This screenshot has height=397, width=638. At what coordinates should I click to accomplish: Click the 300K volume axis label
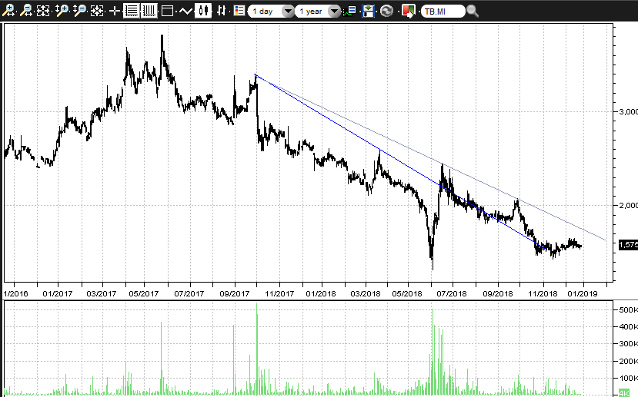click(628, 344)
